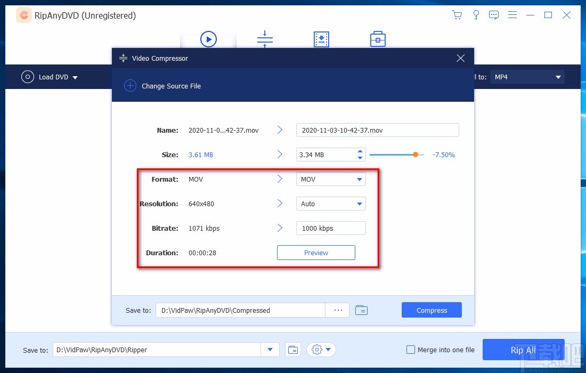Click Load DVD disc icon
This screenshot has width=586, height=373.
tap(27, 77)
